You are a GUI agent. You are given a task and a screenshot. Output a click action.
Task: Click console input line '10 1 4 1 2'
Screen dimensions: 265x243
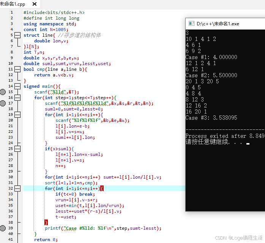[x=201, y=39]
